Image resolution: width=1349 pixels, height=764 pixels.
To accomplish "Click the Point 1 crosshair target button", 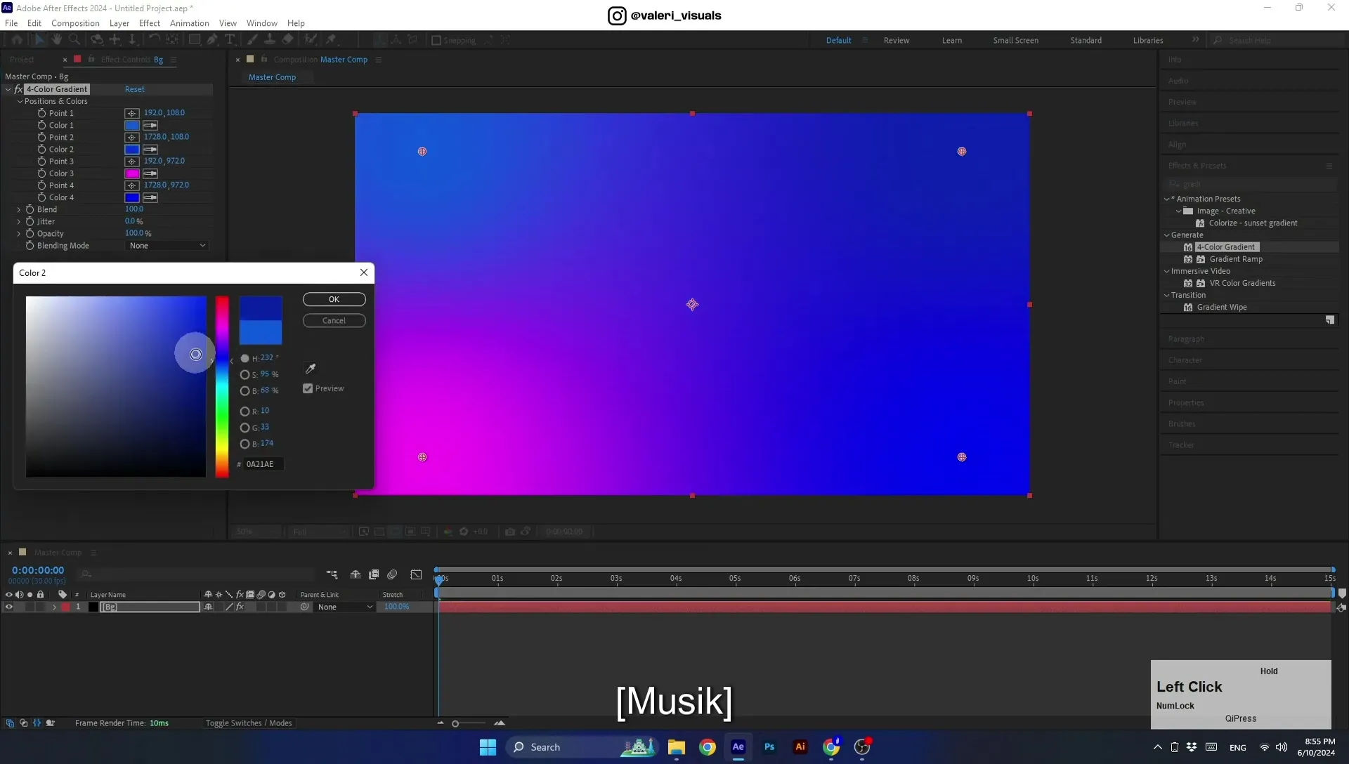I will [x=131, y=113].
